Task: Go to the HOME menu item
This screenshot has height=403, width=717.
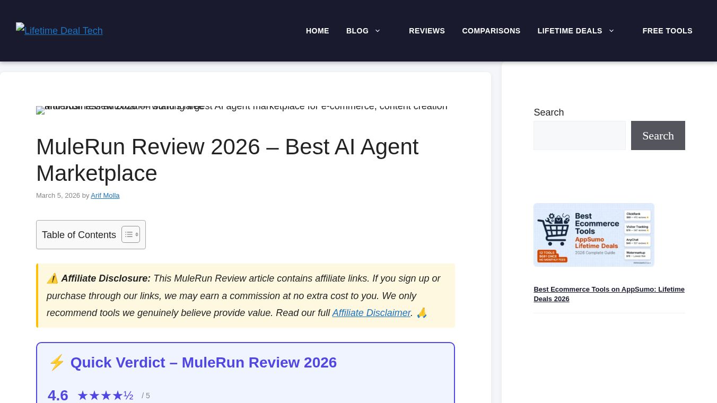Action: coord(318,31)
